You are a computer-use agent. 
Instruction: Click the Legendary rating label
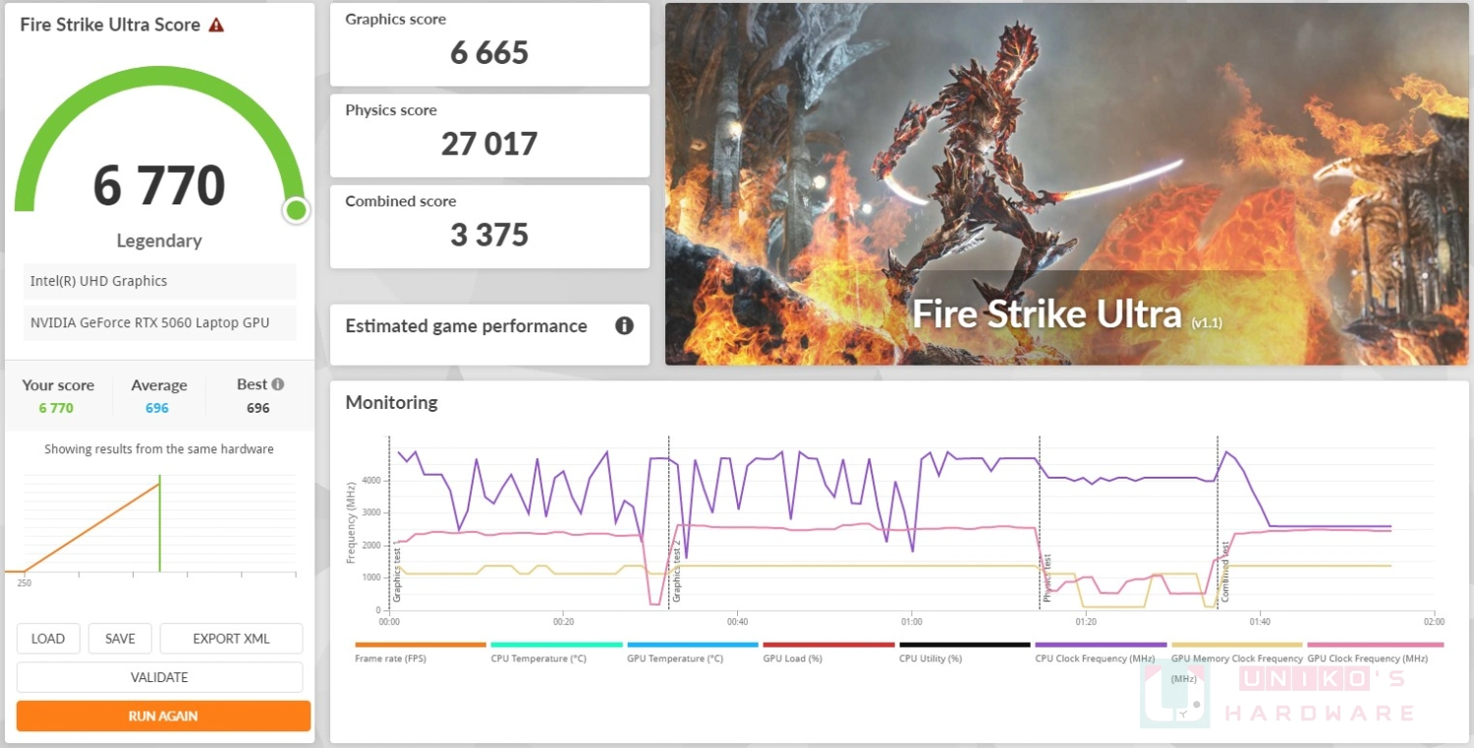[159, 241]
